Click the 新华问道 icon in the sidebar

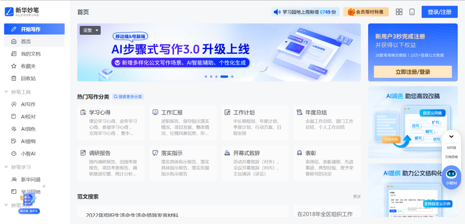pyautogui.click(x=14, y=179)
